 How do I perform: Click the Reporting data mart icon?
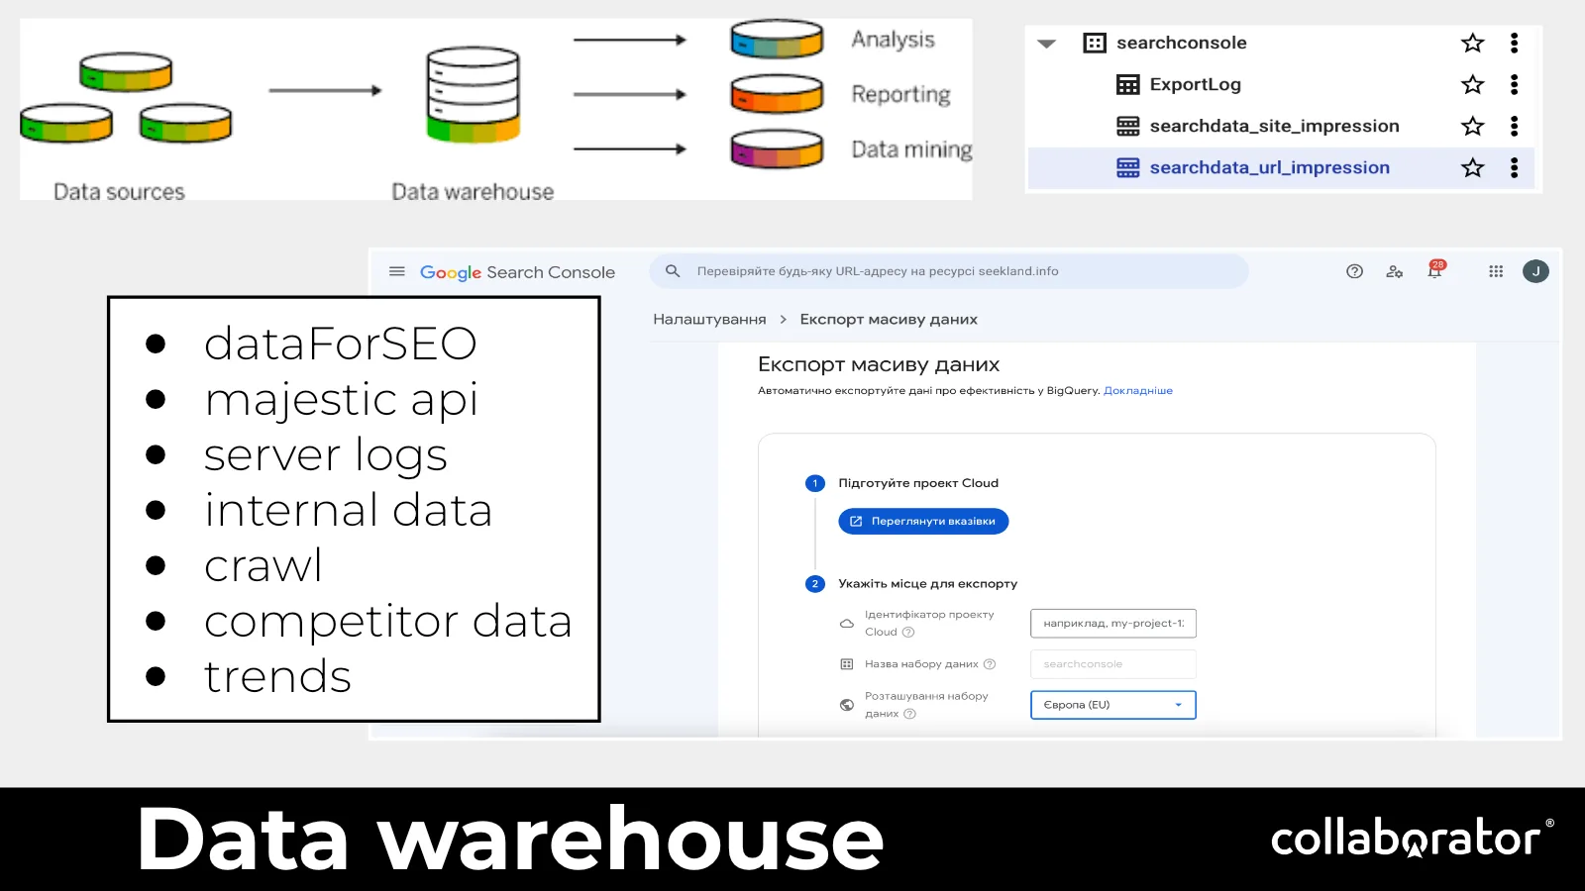click(777, 94)
